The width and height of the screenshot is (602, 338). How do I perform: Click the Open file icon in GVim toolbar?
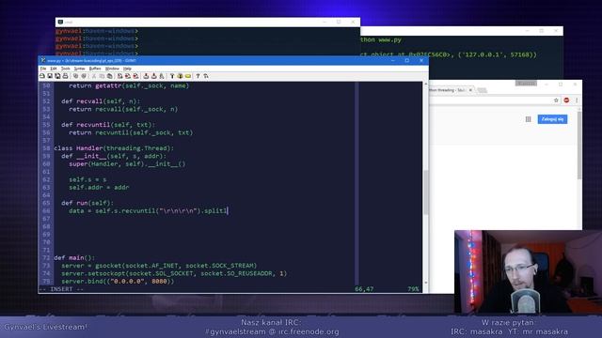(41, 76)
